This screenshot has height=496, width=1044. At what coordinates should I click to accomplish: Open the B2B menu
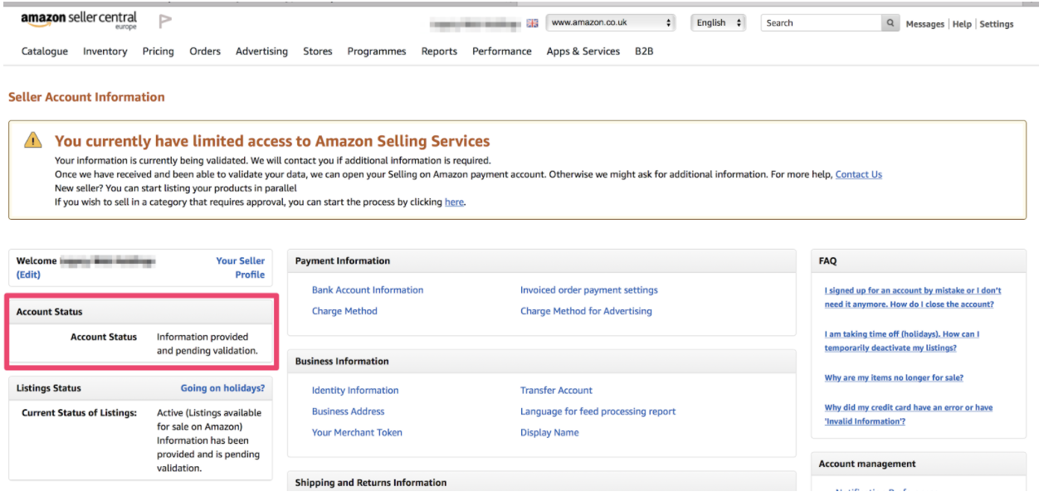pos(644,51)
